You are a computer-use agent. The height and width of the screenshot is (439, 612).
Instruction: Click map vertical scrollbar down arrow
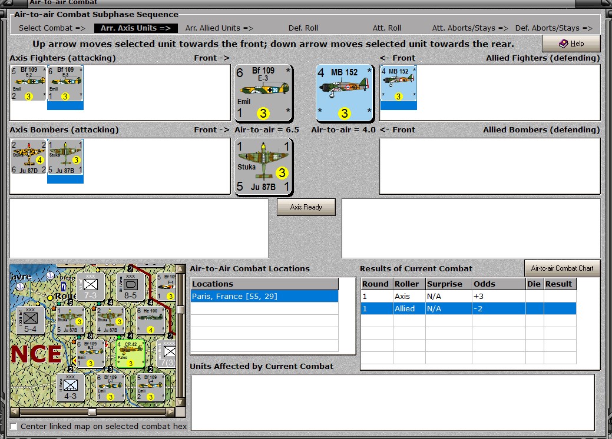tap(180, 402)
